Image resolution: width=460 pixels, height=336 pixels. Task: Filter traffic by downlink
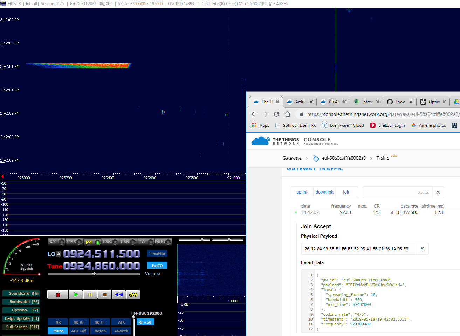coord(324,192)
